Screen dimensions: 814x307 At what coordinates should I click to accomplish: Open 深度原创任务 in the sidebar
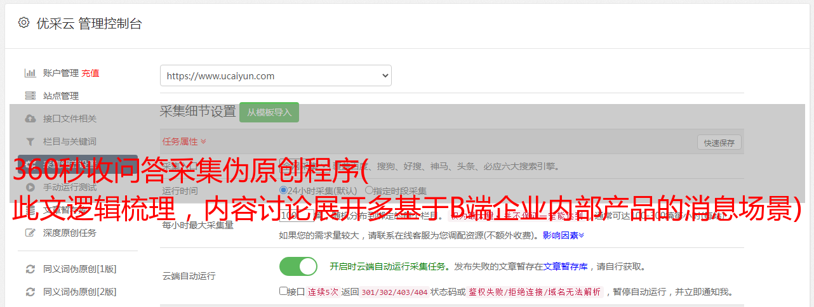tap(70, 233)
